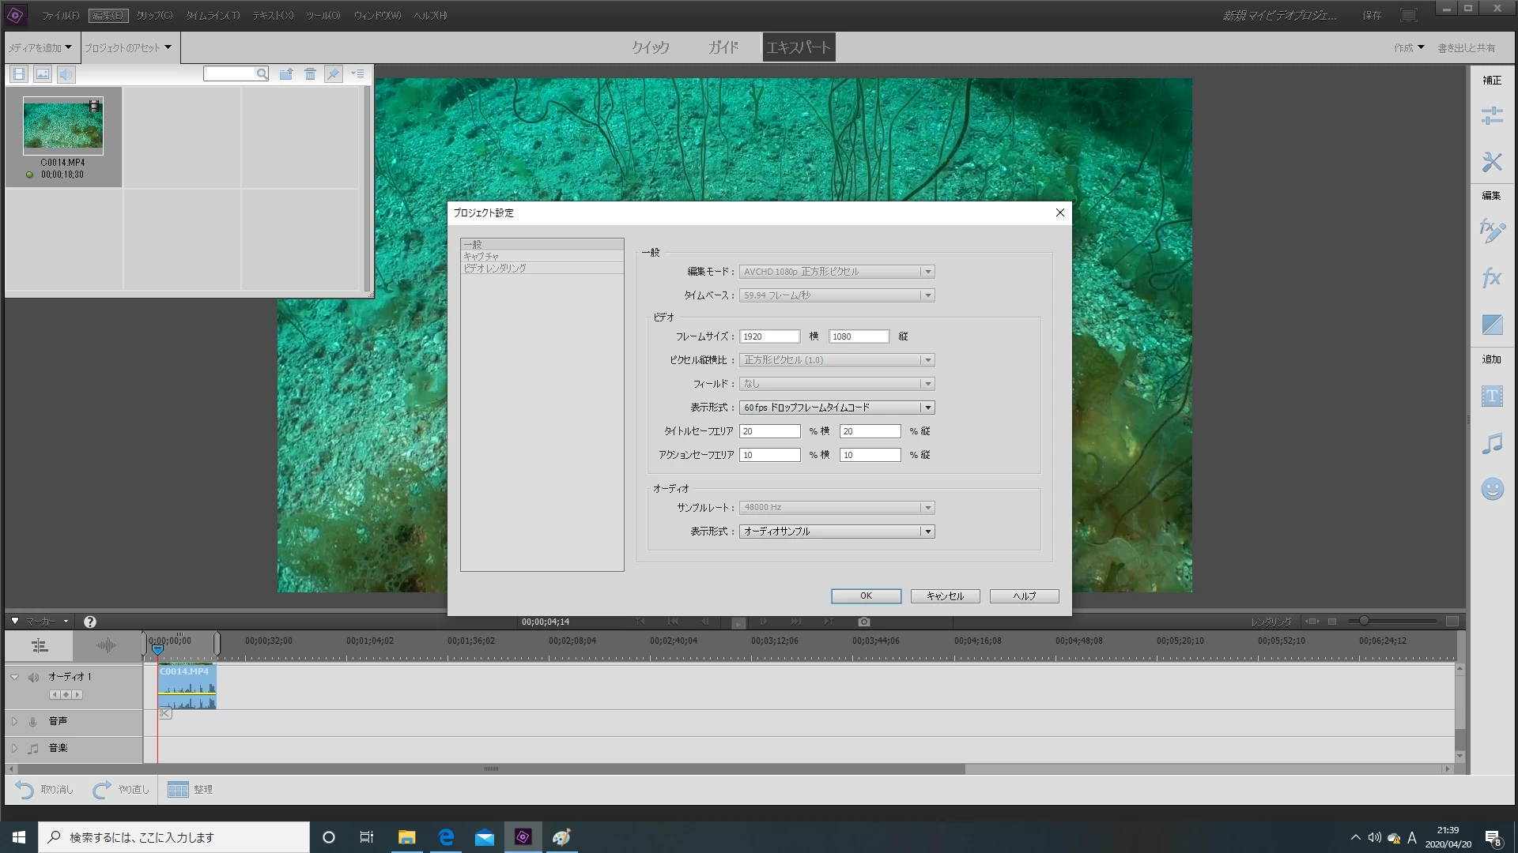Select ビデオレンダリング in settings list
The image size is (1518, 853).
point(495,269)
